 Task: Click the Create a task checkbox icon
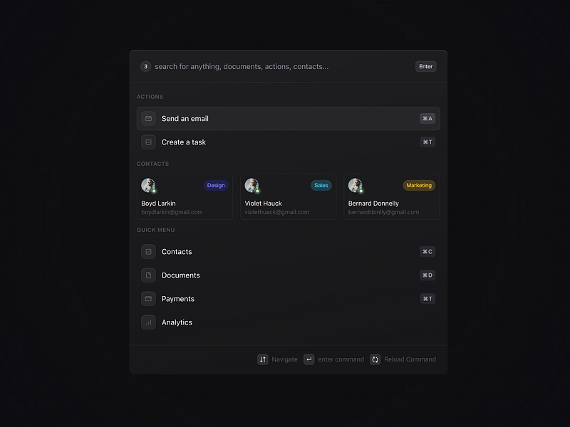click(x=148, y=142)
